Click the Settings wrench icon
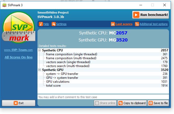174x114 pixels. (x=54, y=24)
